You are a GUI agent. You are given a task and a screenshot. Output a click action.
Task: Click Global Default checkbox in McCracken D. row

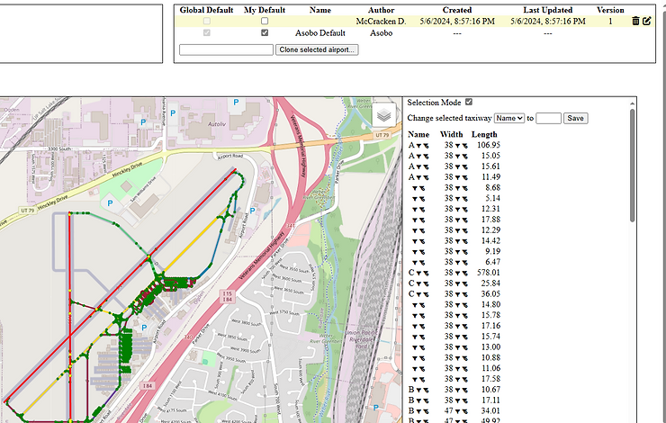pyautogui.click(x=206, y=21)
